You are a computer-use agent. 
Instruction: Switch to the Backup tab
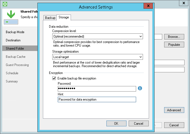pyautogui.click(x=50, y=18)
